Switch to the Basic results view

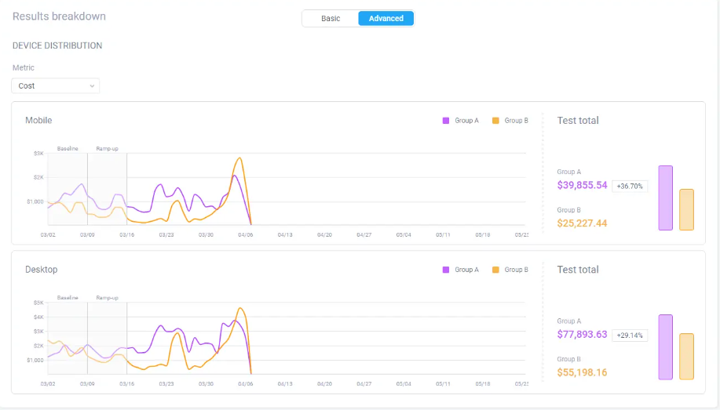coord(331,18)
